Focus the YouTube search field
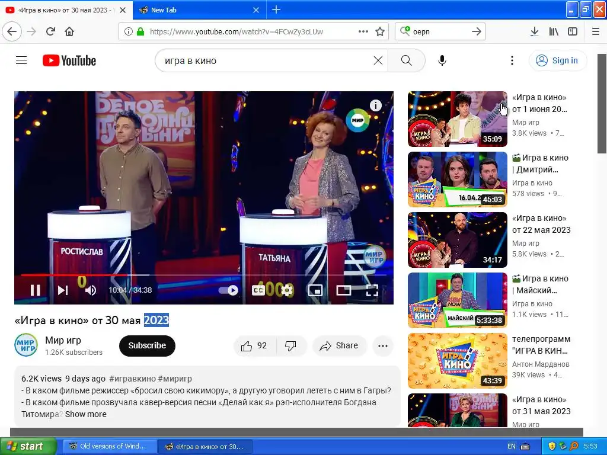 [267, 61]
